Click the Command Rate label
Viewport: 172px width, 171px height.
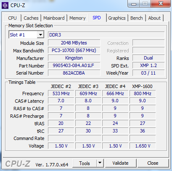[29, 138]
